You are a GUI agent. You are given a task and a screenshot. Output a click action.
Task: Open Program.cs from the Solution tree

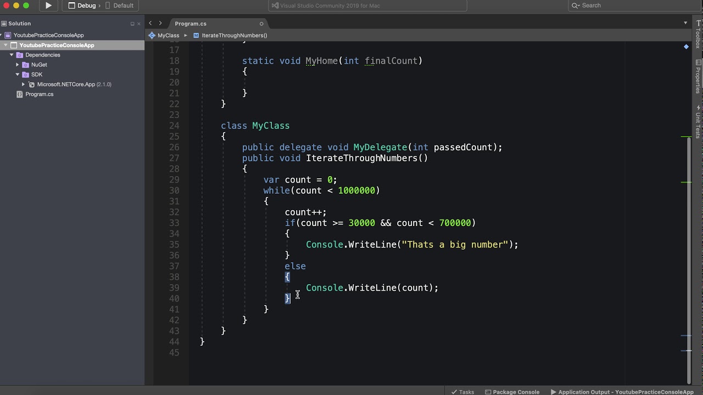(40, 94)
